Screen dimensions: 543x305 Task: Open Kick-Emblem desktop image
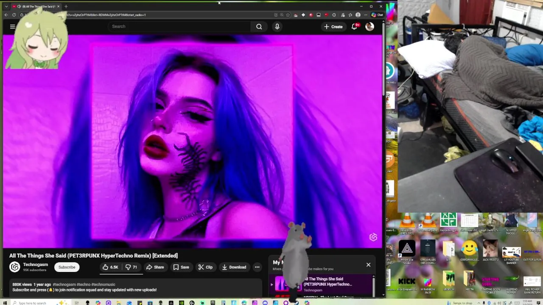[407, 283]
